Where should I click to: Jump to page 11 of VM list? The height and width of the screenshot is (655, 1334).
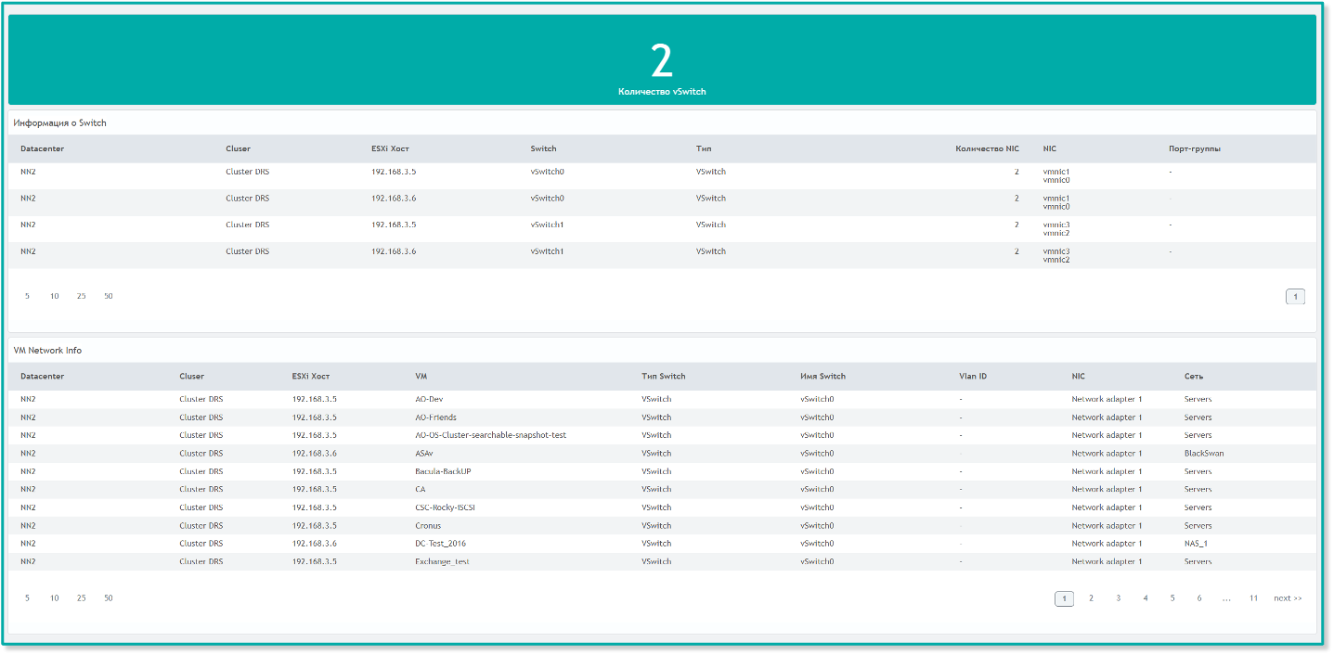coord(1253,598)
